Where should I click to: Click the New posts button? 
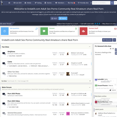(107, 40)
